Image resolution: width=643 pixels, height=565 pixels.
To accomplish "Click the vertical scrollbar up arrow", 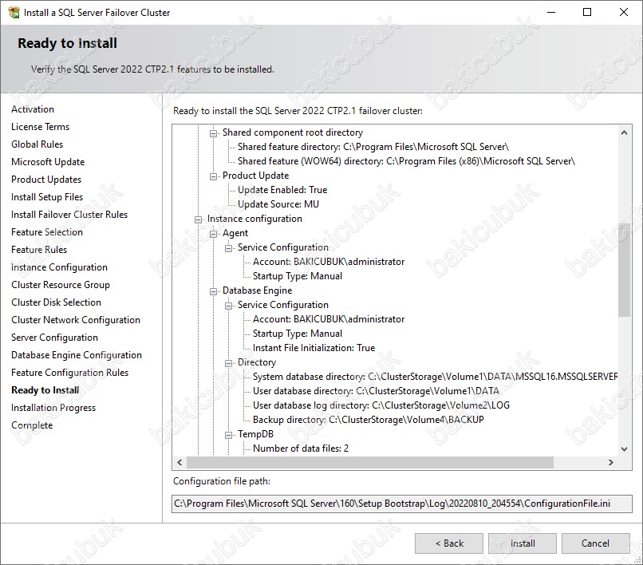I will tap(624, 132).
